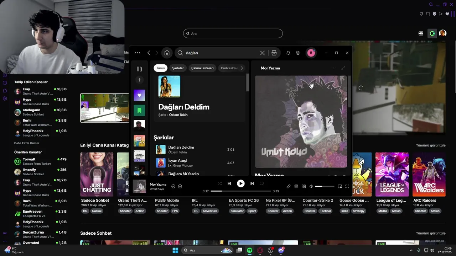
Task: Play the current Spotify track
Action: coord(241,183)
